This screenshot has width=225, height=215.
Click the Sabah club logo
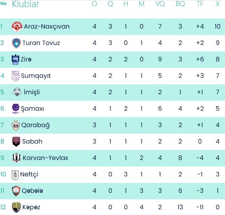click(x=16, y=141)
